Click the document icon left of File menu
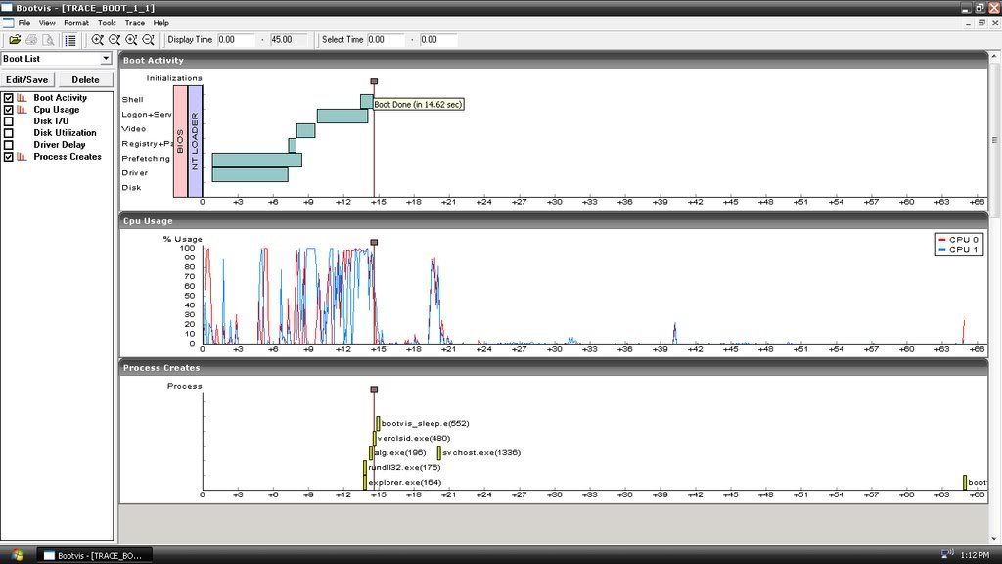The image size is (1002, 564). (8, 23)
